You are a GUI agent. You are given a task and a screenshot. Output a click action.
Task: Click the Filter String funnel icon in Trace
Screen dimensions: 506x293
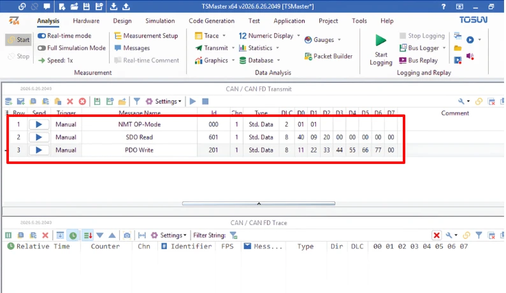coord(234,235)
